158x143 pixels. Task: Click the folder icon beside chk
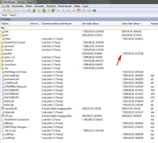3,31
